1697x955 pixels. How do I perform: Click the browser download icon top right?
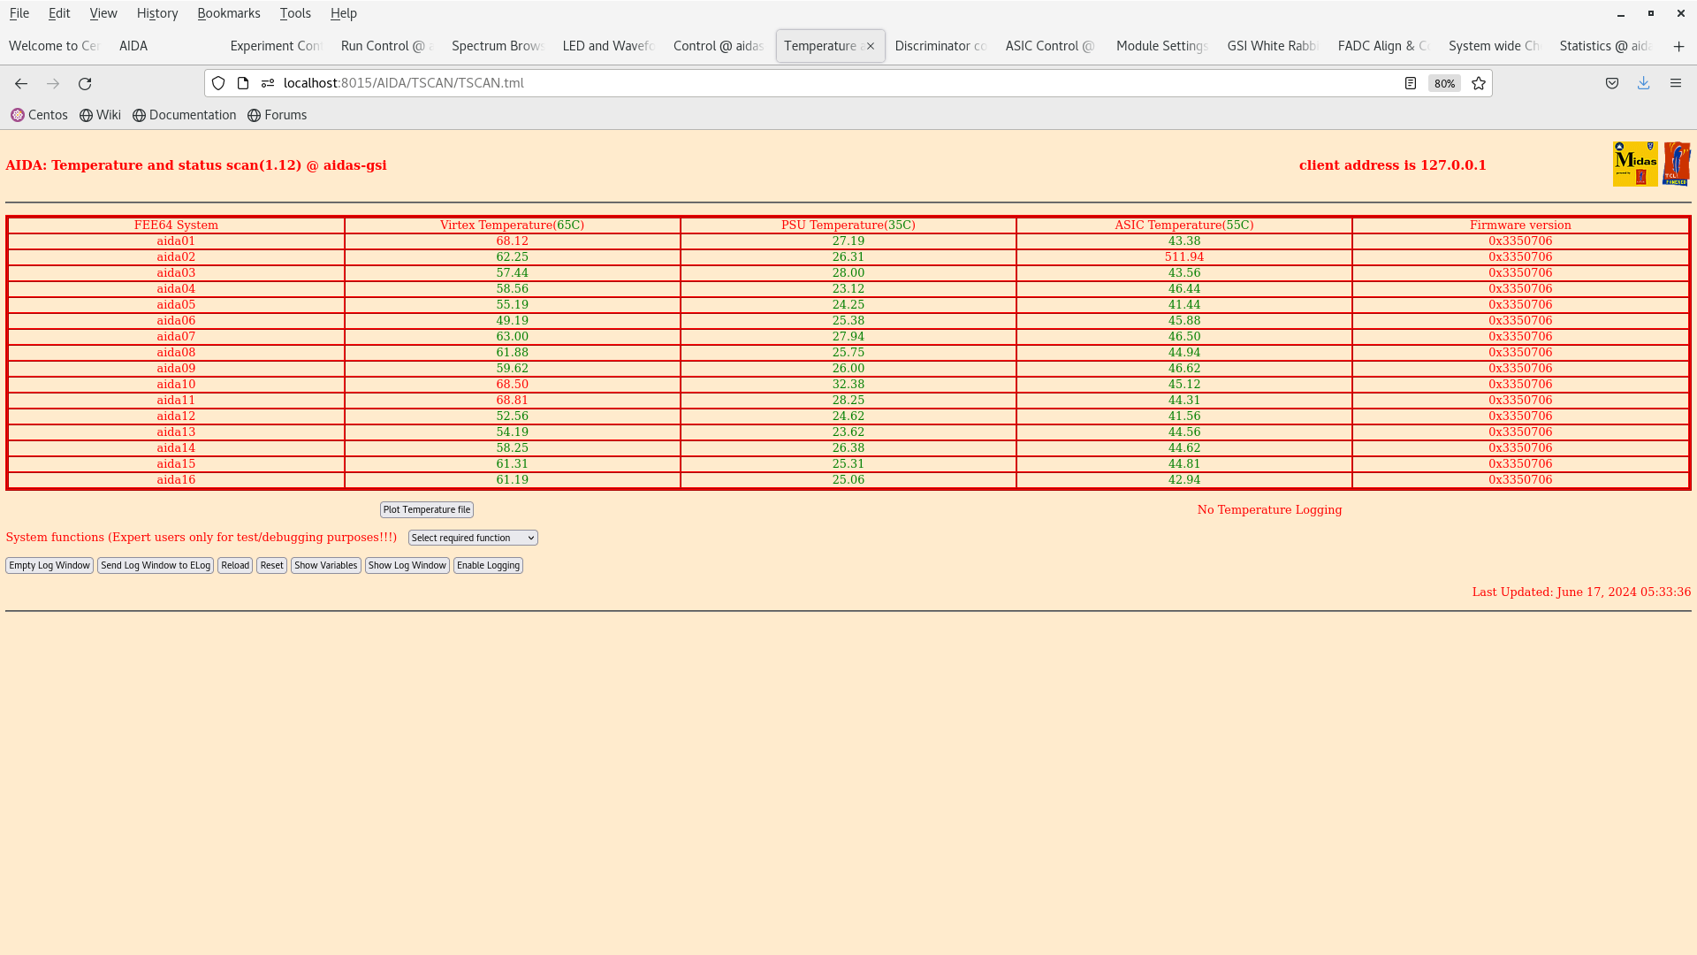coord(1643,83)
